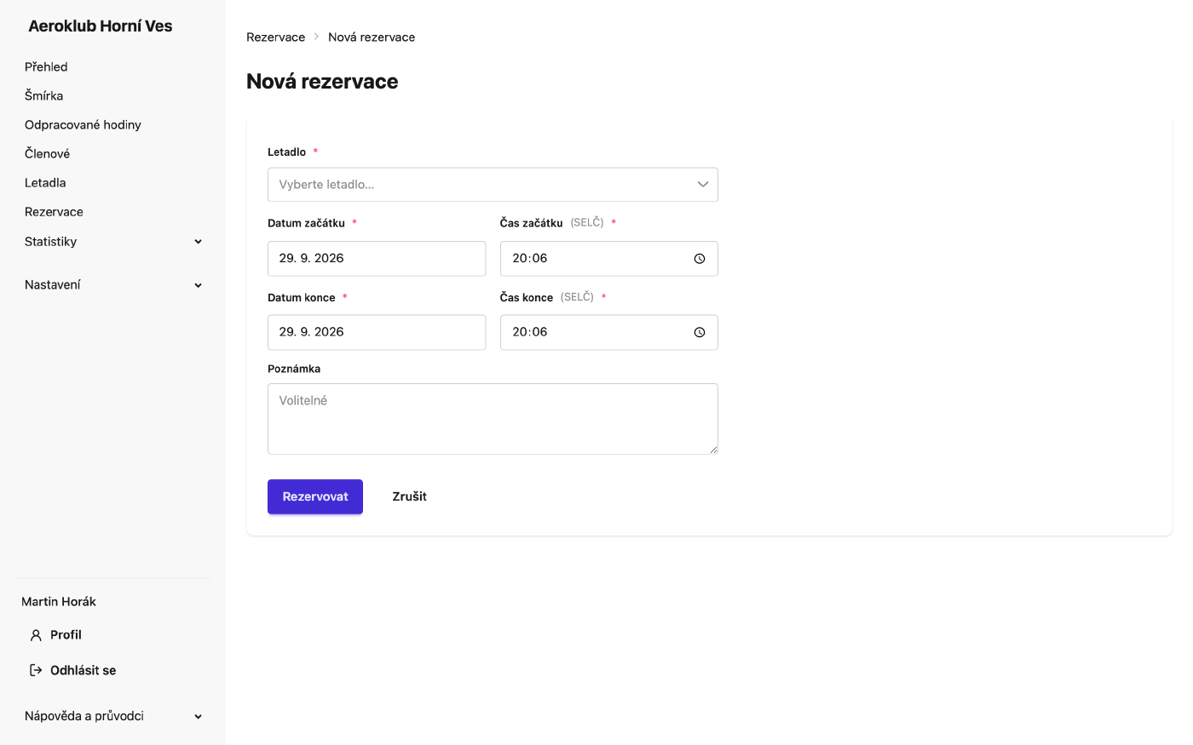Open Šmírka in the sidebar

(44, 96)
